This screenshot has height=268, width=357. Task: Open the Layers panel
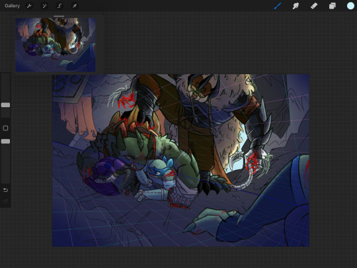[x=332, y=6]
